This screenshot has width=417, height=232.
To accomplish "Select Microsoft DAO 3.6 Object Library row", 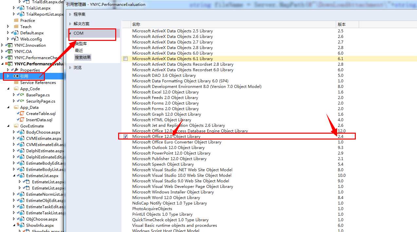I will click(x=269, y=75).
